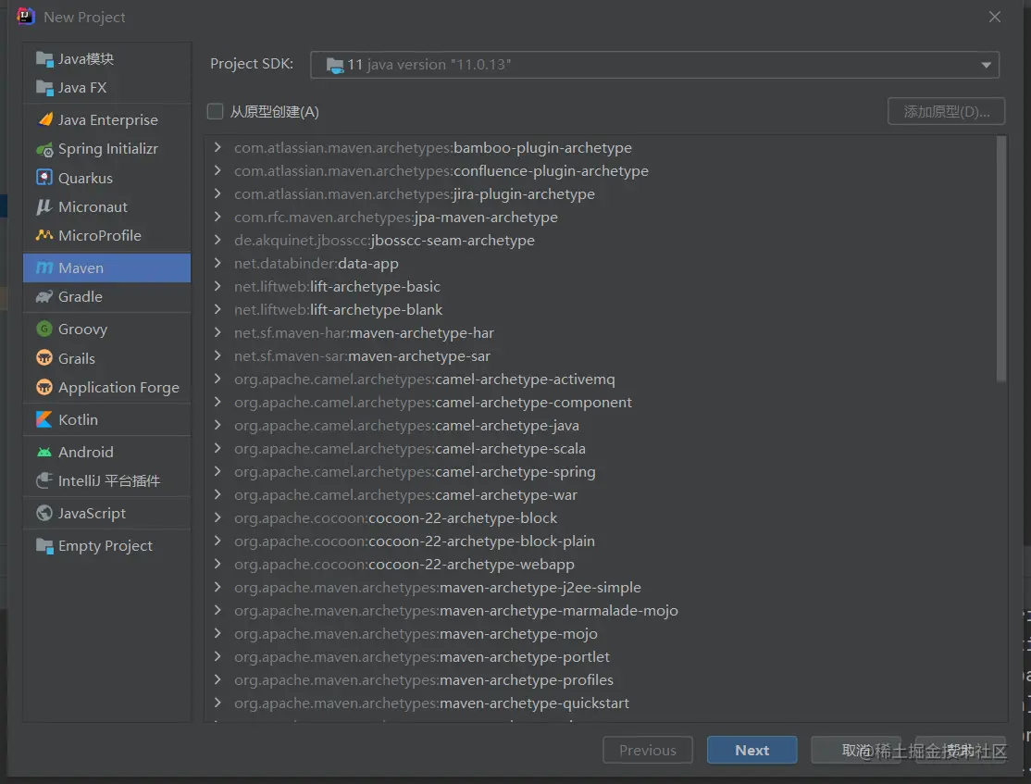Viewport: 1031px width, 784px height.
Task: Click the SDK folder icon in Project SDK field
Action: [x=335, y=65]
